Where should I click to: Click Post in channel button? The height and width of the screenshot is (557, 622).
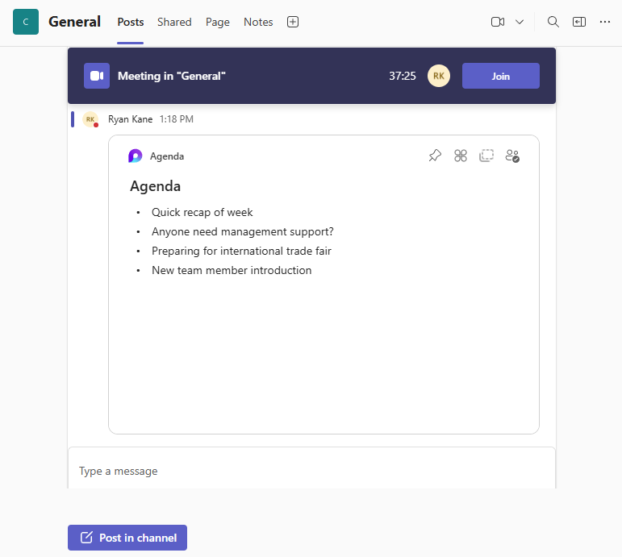coord(127,538)
